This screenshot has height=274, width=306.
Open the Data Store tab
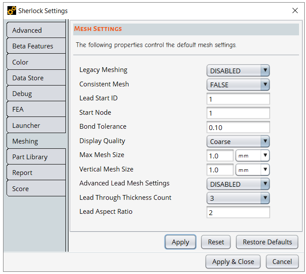click(x=36, y=78)
